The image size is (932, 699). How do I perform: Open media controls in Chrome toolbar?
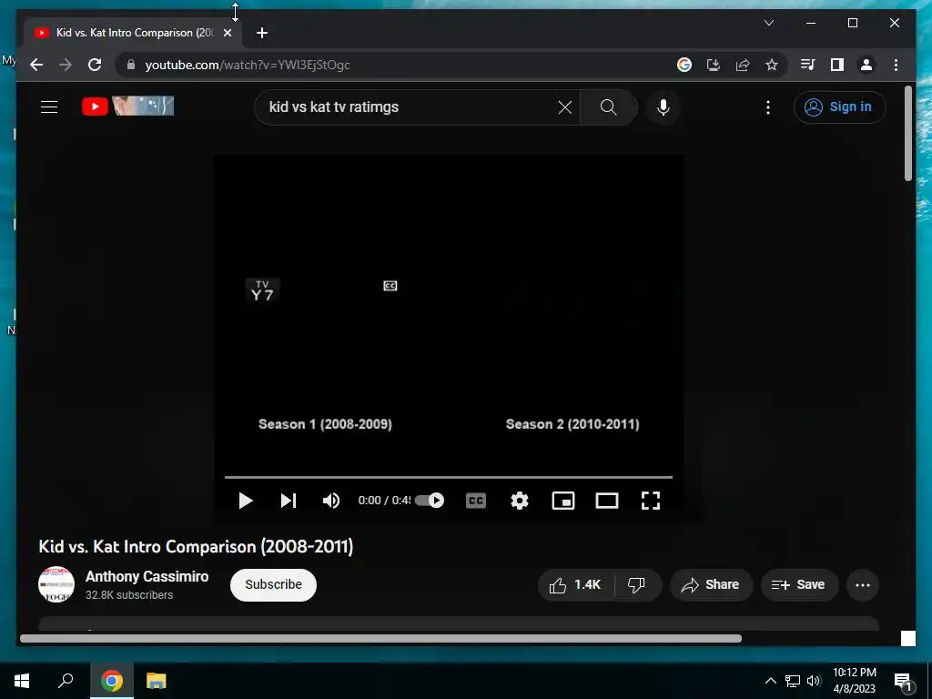[808, 65]
